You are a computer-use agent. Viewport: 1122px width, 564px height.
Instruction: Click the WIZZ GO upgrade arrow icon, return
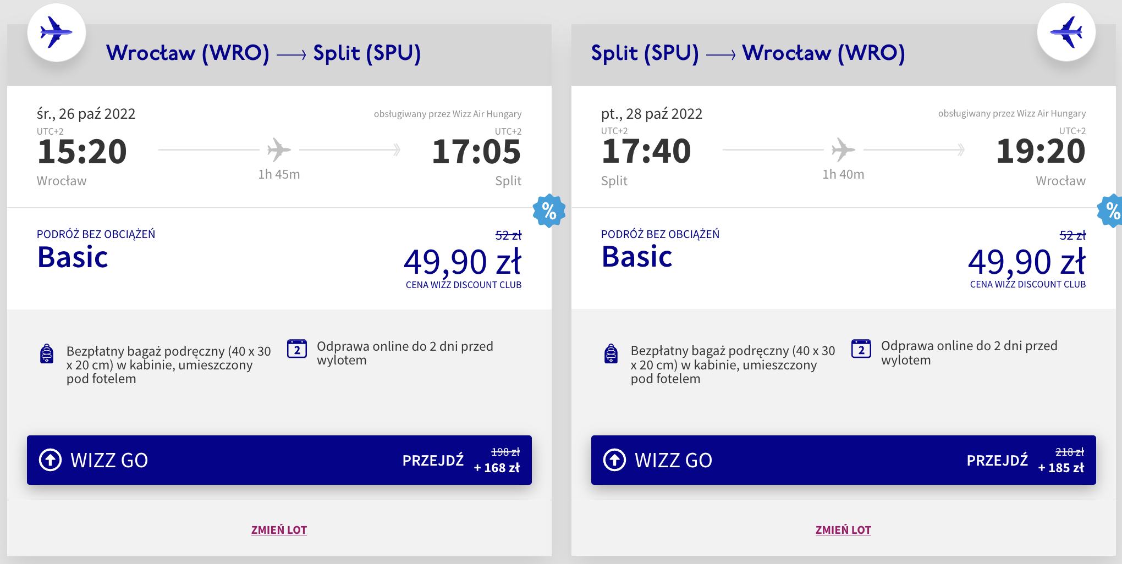(x=614, y=460)
